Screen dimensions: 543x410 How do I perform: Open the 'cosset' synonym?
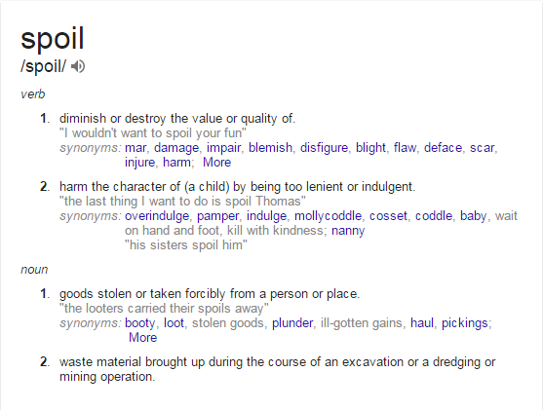[388, 216]
